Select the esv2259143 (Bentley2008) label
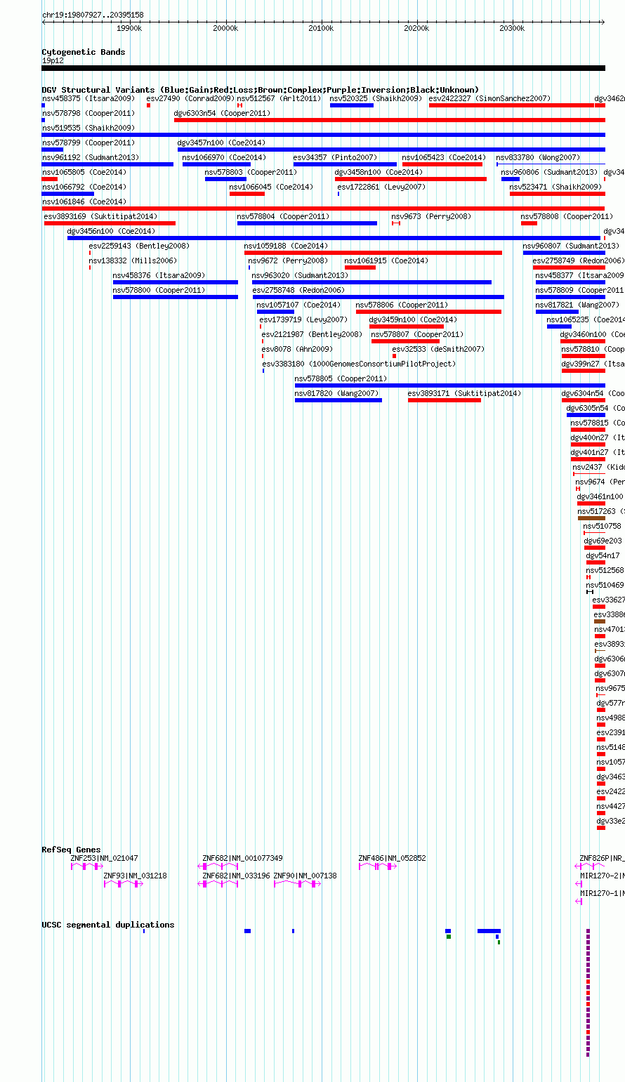625x1082 pixels. tap(139, 246)
